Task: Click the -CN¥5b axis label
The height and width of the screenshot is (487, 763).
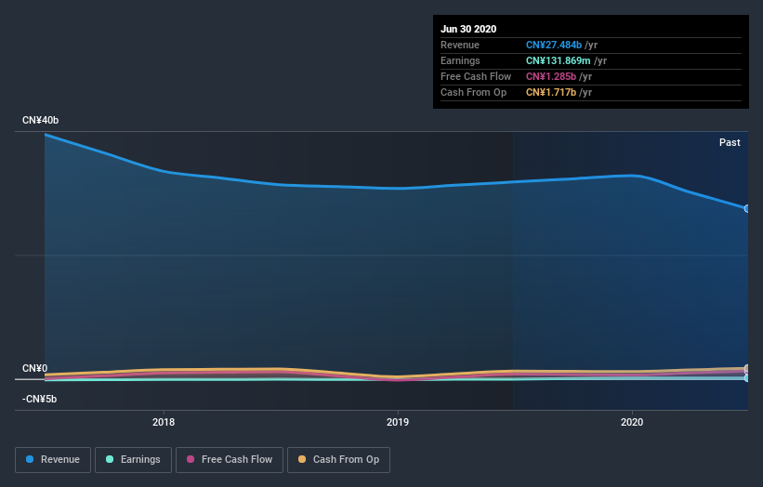Action: click(x=39, y=399)
